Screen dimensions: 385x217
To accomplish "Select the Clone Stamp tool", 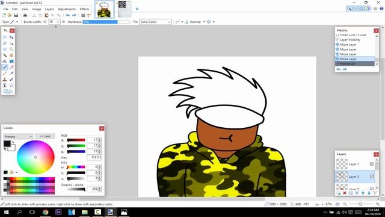I will pyautogui.click(x=5, y=79).
